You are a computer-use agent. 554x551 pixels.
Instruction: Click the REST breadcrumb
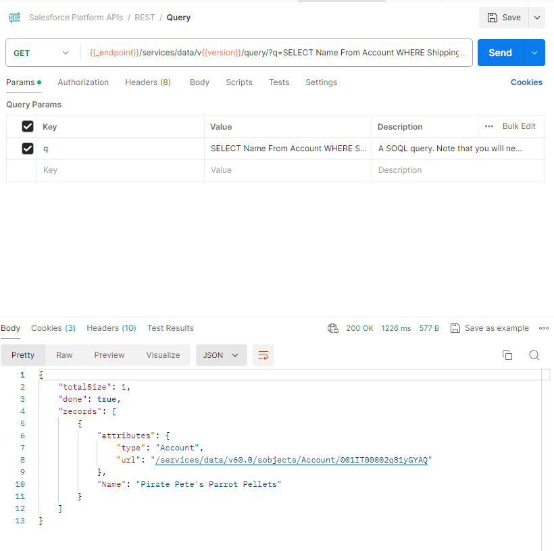click(x=145, y=18)
